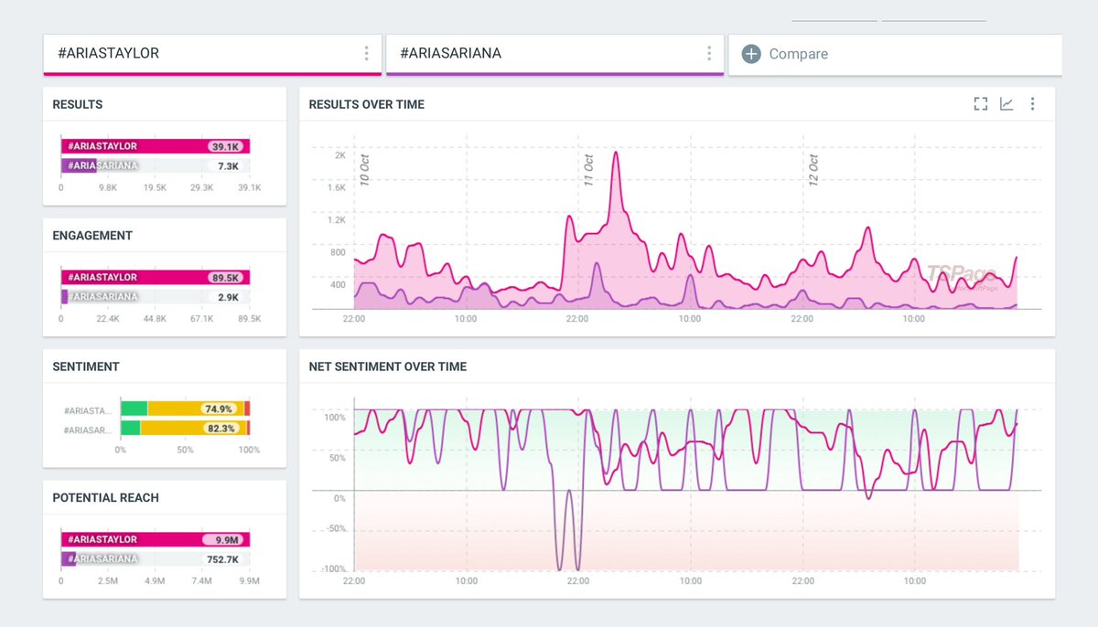The height and width of the screenshot is (627, 1098).
Task: Open the #ARIASARIANA three-dot menu
Action: tap(709, 53)
